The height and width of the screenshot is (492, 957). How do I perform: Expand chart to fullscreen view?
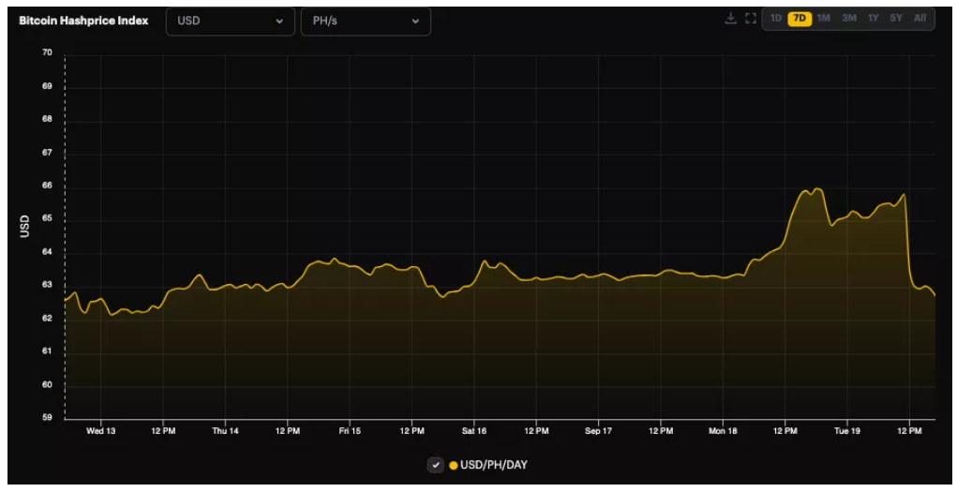(751, 19)
